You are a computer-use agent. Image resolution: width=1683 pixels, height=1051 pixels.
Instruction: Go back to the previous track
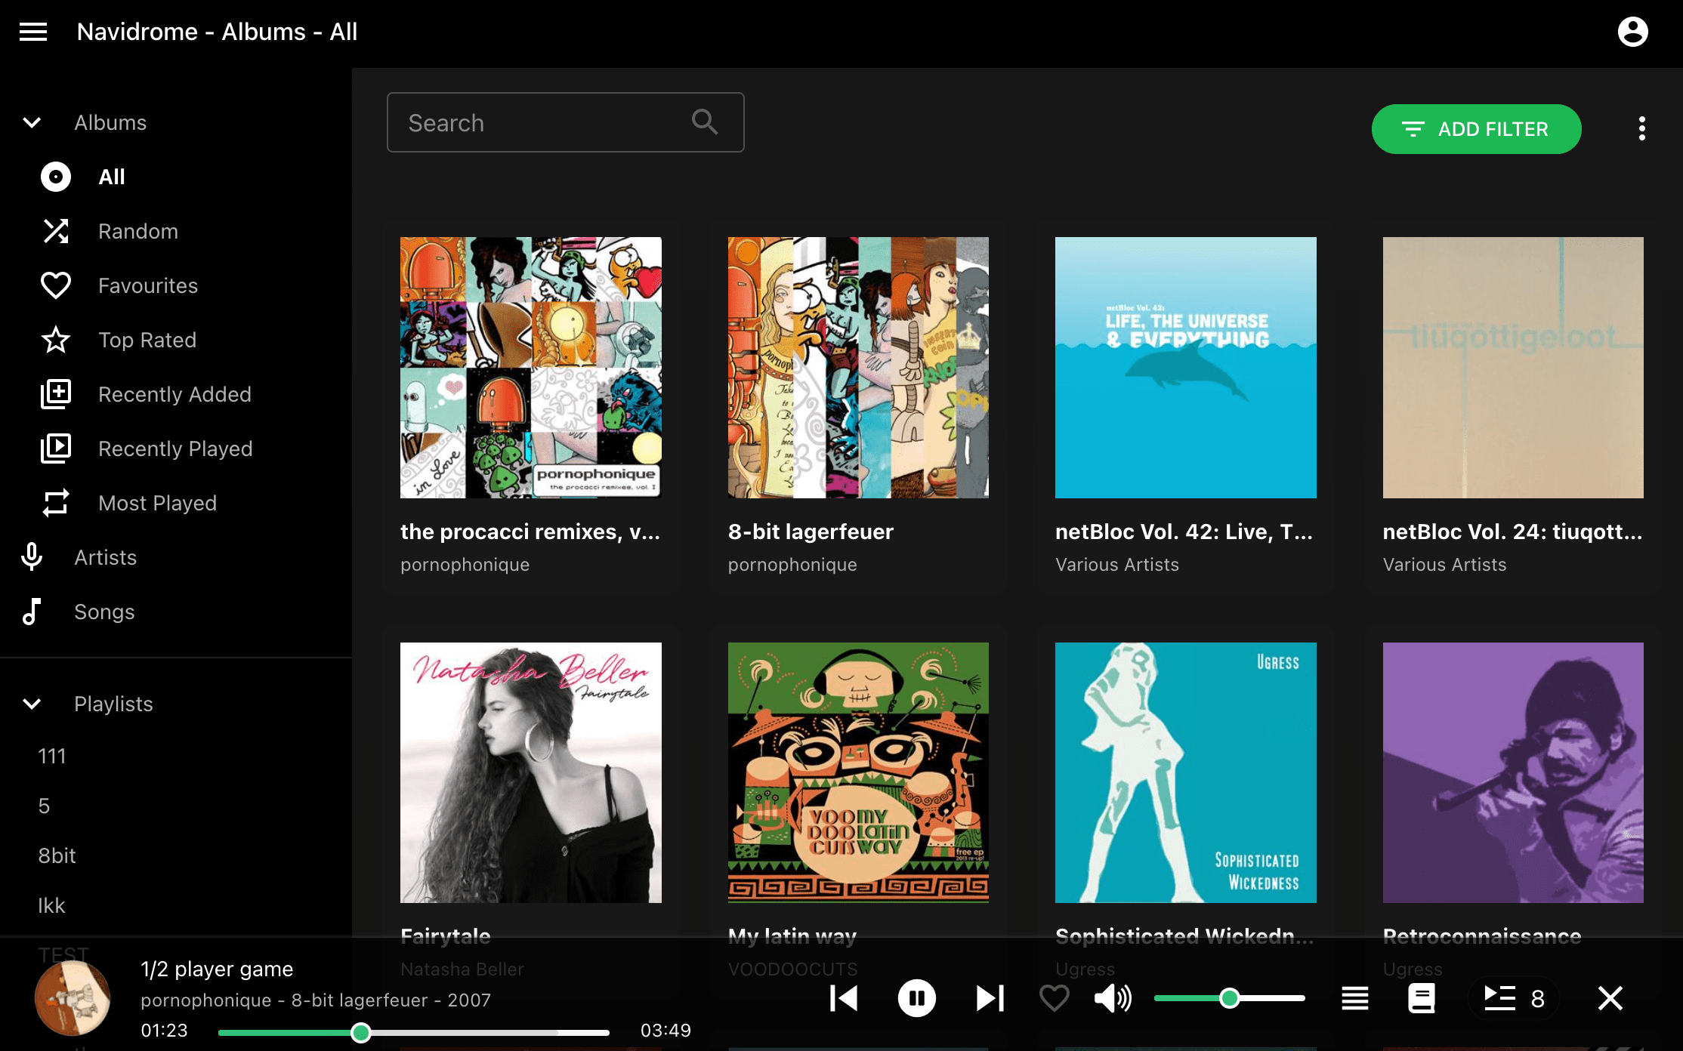(844, 998)
